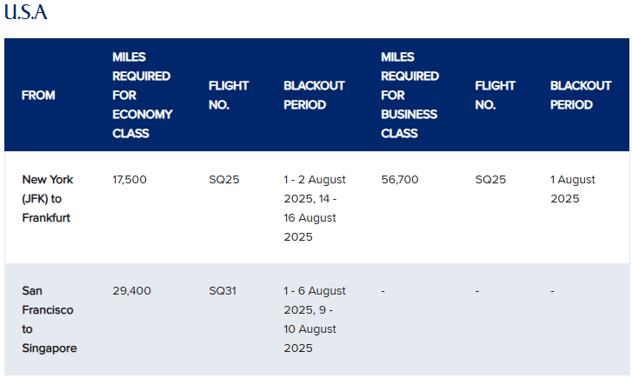Image resolution: width=632 pixels, height=378 pixels.
Task: Click Miles Required for Economy Class header
Action: 143,95
